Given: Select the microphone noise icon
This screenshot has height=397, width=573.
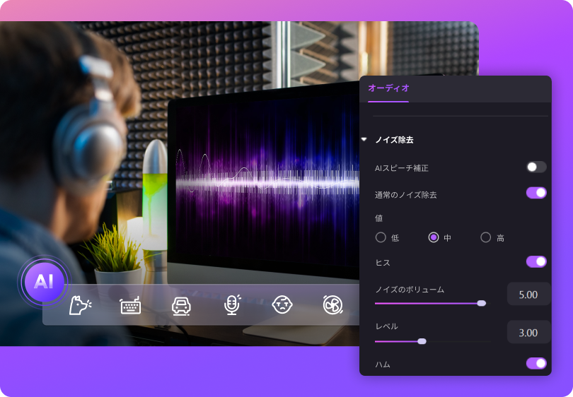Looking at the screenshot, I should [x=232, y=304].
